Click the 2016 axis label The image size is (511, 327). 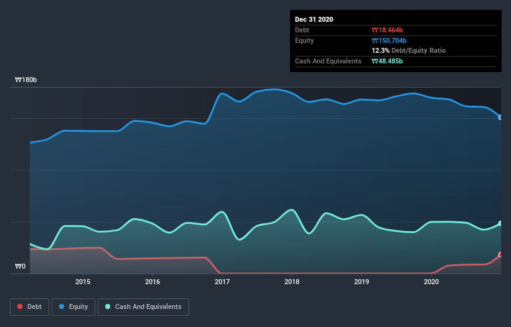(x=152, y=282)
